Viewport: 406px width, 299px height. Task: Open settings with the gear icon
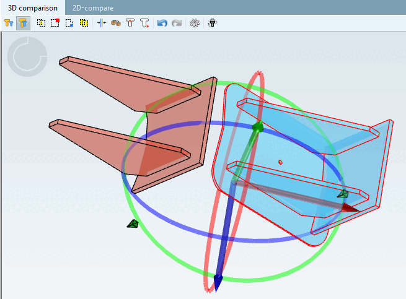(195, 23)
